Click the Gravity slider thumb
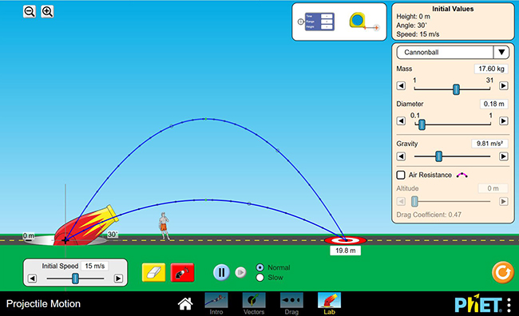This screenshot has width=519, height=316. pyautogui.click(x=438, y=156)
